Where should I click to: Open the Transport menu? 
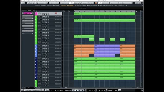[47, 1]
